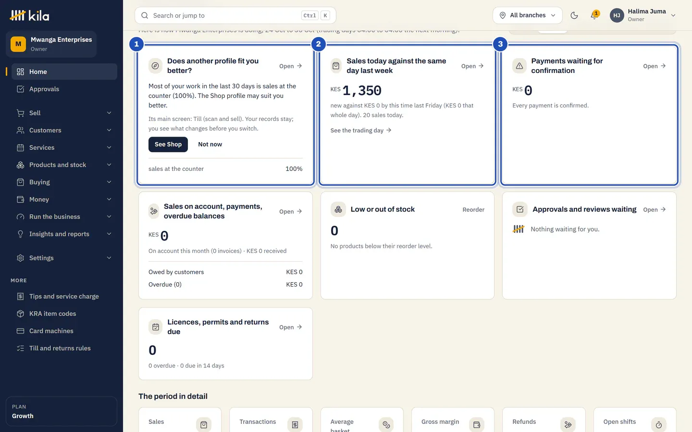The height and width of the screenshot is (432, 692).
Task: Follow the See the trading day link
Action: (x=361, y=131)
